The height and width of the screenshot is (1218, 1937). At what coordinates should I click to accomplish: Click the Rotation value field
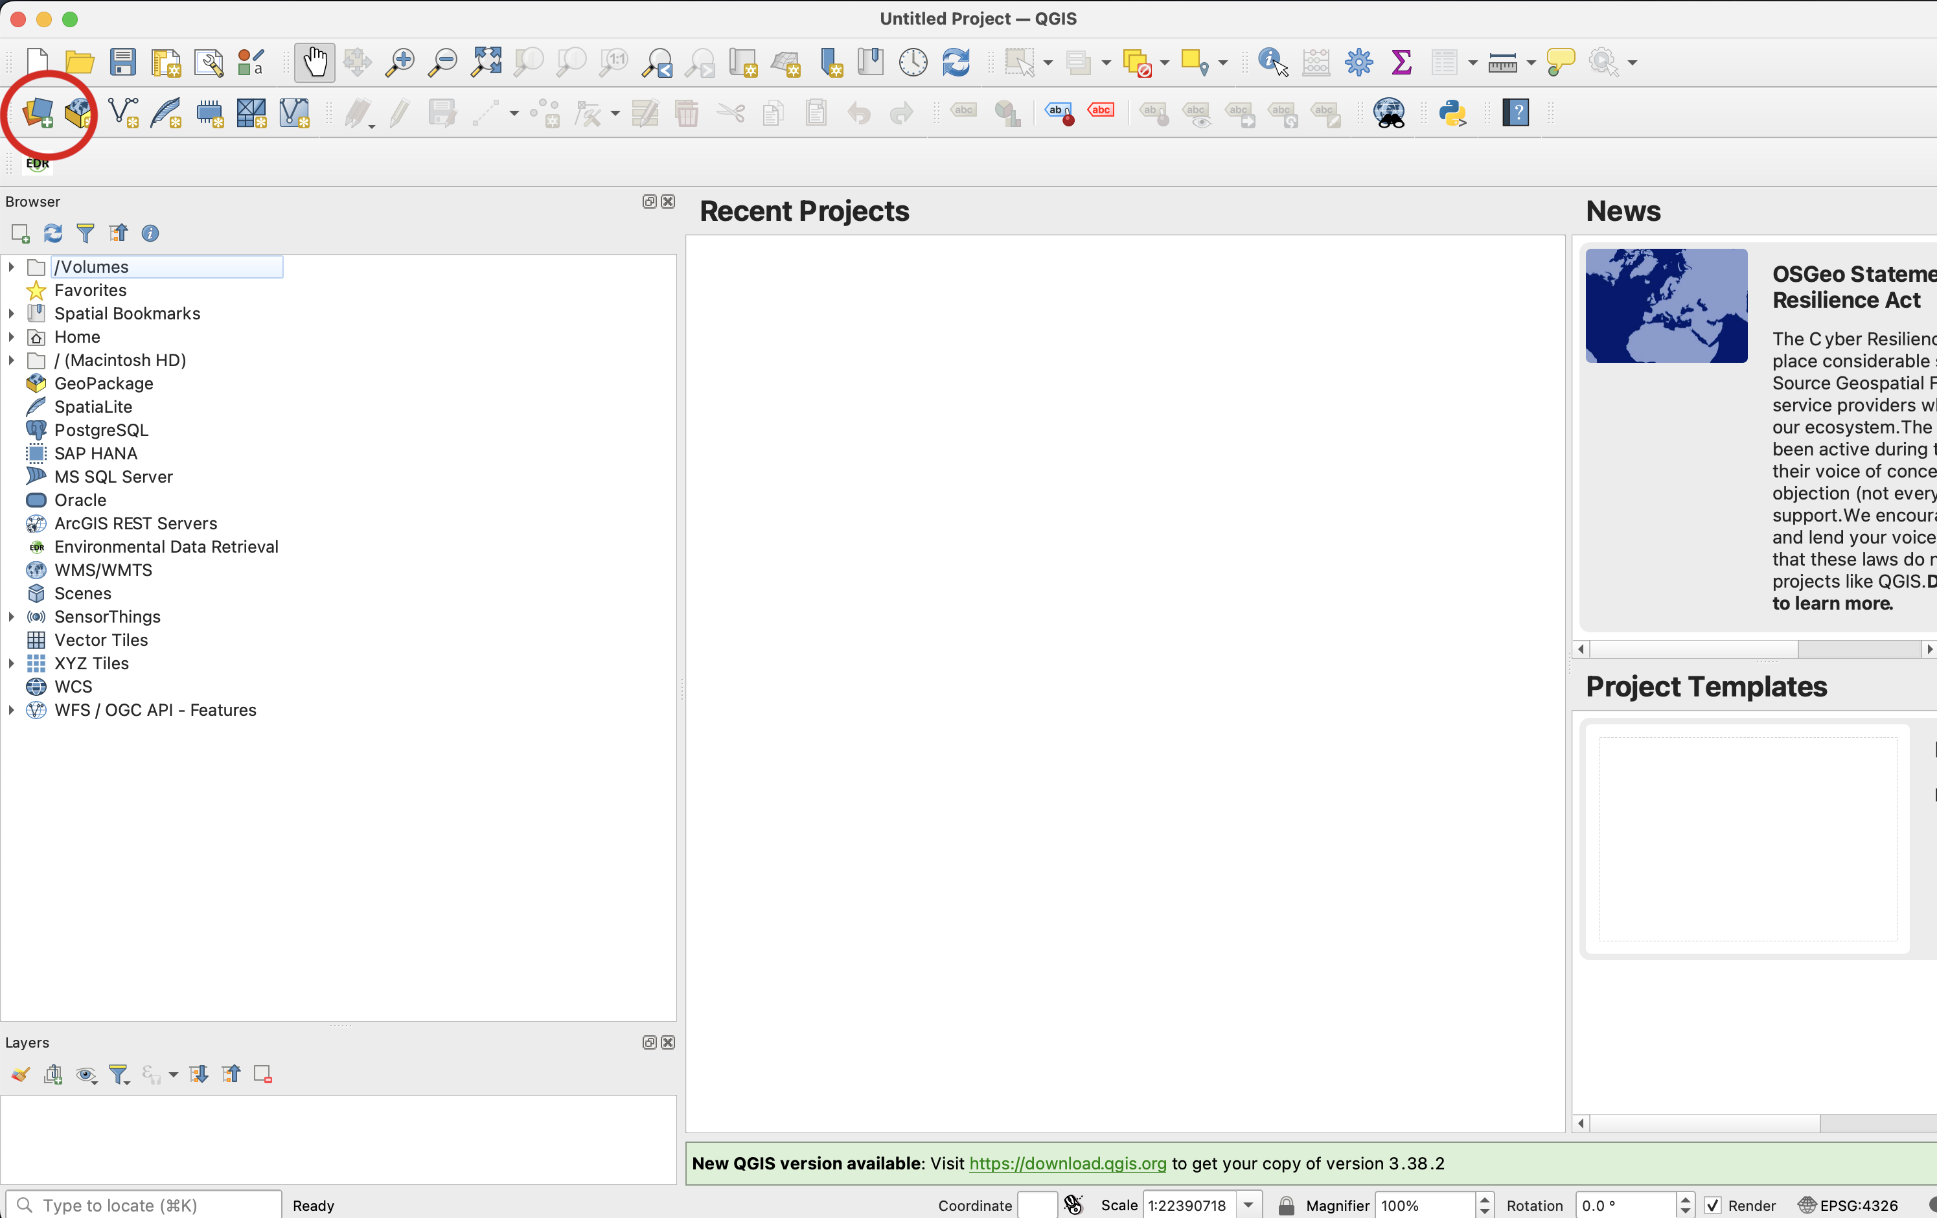point(1627,1205)
